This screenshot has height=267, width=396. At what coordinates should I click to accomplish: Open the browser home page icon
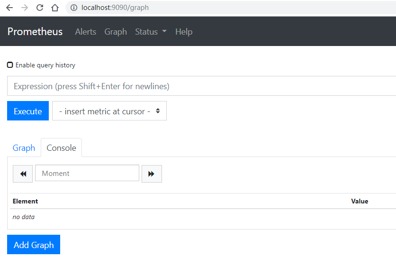[55, 8]
